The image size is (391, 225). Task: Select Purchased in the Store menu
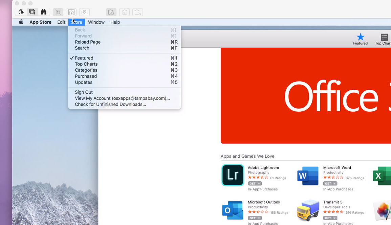tap(125, 76)
